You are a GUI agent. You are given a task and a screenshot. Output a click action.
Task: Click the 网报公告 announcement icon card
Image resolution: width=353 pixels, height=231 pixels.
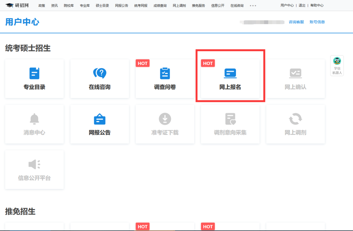(99, 124)
